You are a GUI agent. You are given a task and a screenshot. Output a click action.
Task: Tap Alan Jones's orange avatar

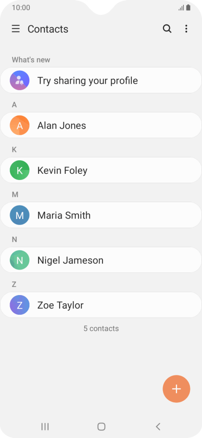(x=20, y=126)
